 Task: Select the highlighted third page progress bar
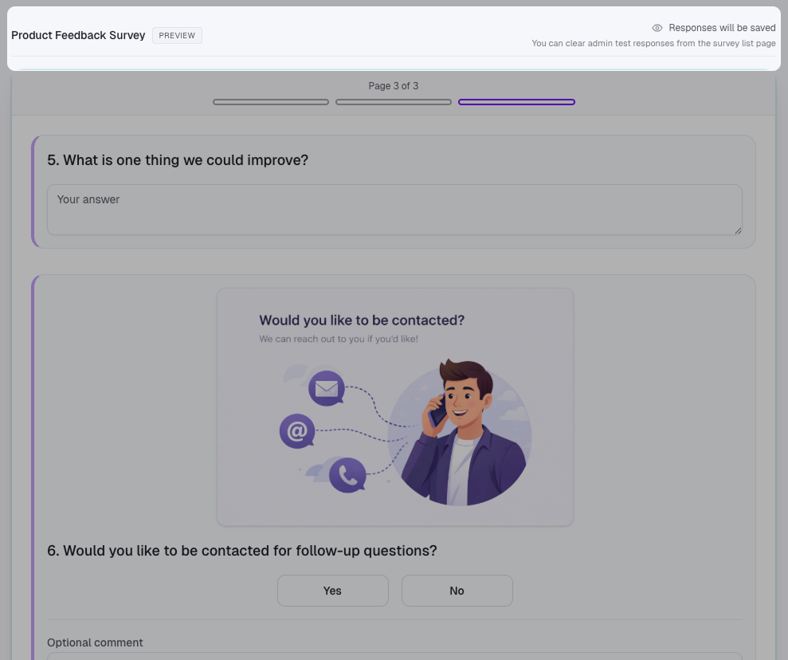tap(516, 101)
